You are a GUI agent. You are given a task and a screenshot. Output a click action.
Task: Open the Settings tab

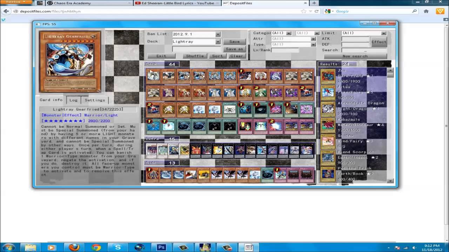[95, 100]
